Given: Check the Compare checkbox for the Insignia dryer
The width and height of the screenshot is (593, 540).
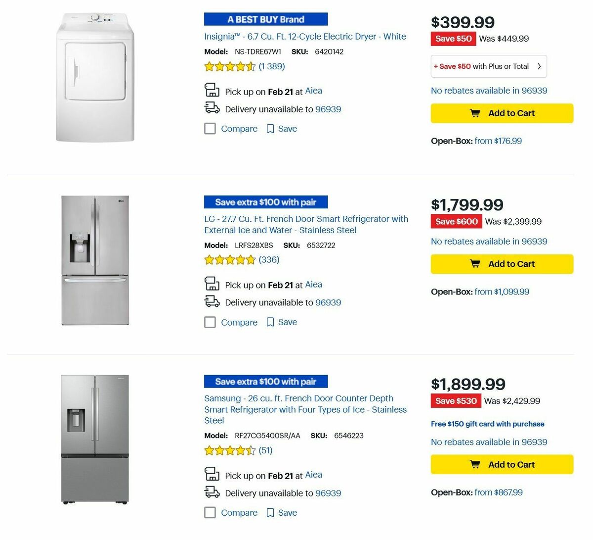Looking at the screenshot, I should click(210, 128).
